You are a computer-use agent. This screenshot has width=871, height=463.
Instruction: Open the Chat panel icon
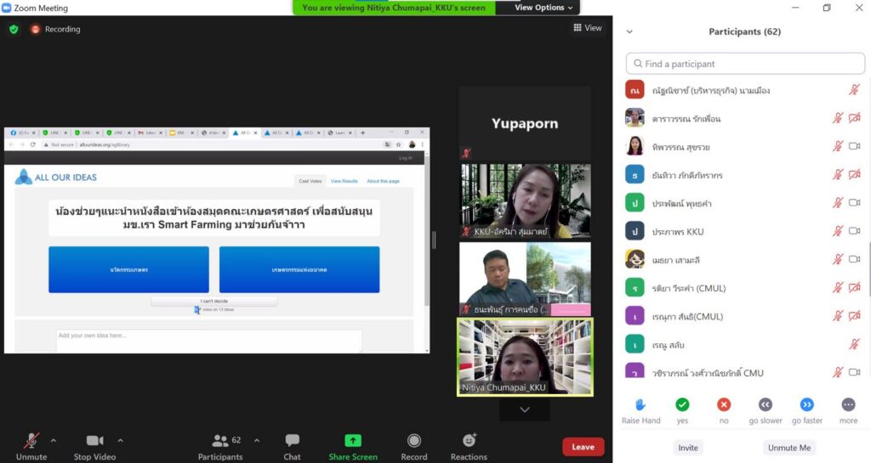tap(292, 440)
